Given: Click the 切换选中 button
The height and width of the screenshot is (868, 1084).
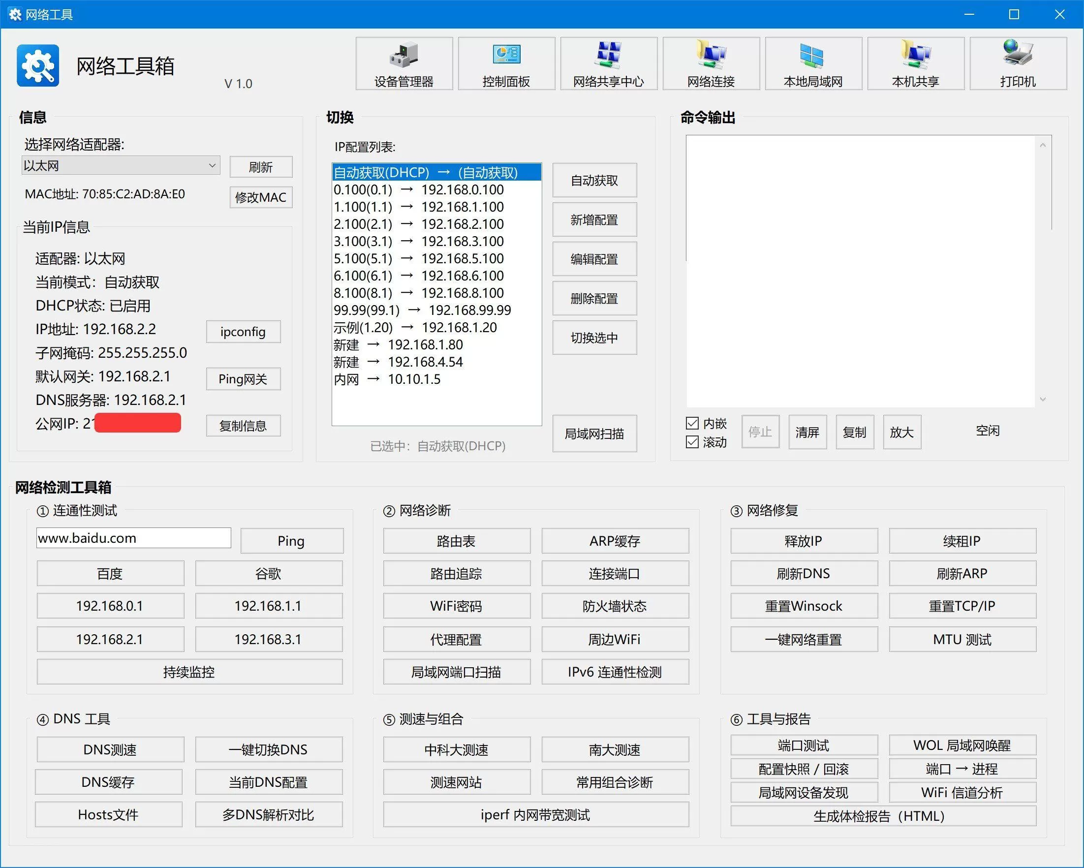Looking at the screenshot, I should click(594, 338).
